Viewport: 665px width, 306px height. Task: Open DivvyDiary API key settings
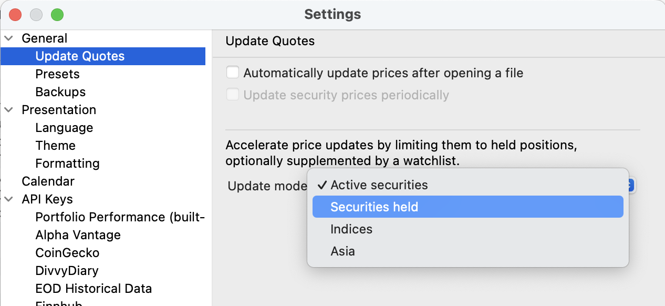[67, 271]
